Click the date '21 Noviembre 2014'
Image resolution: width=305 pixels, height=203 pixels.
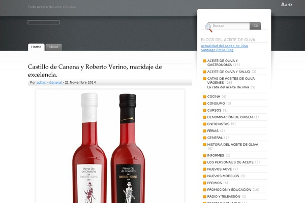(x=80, y=82)
